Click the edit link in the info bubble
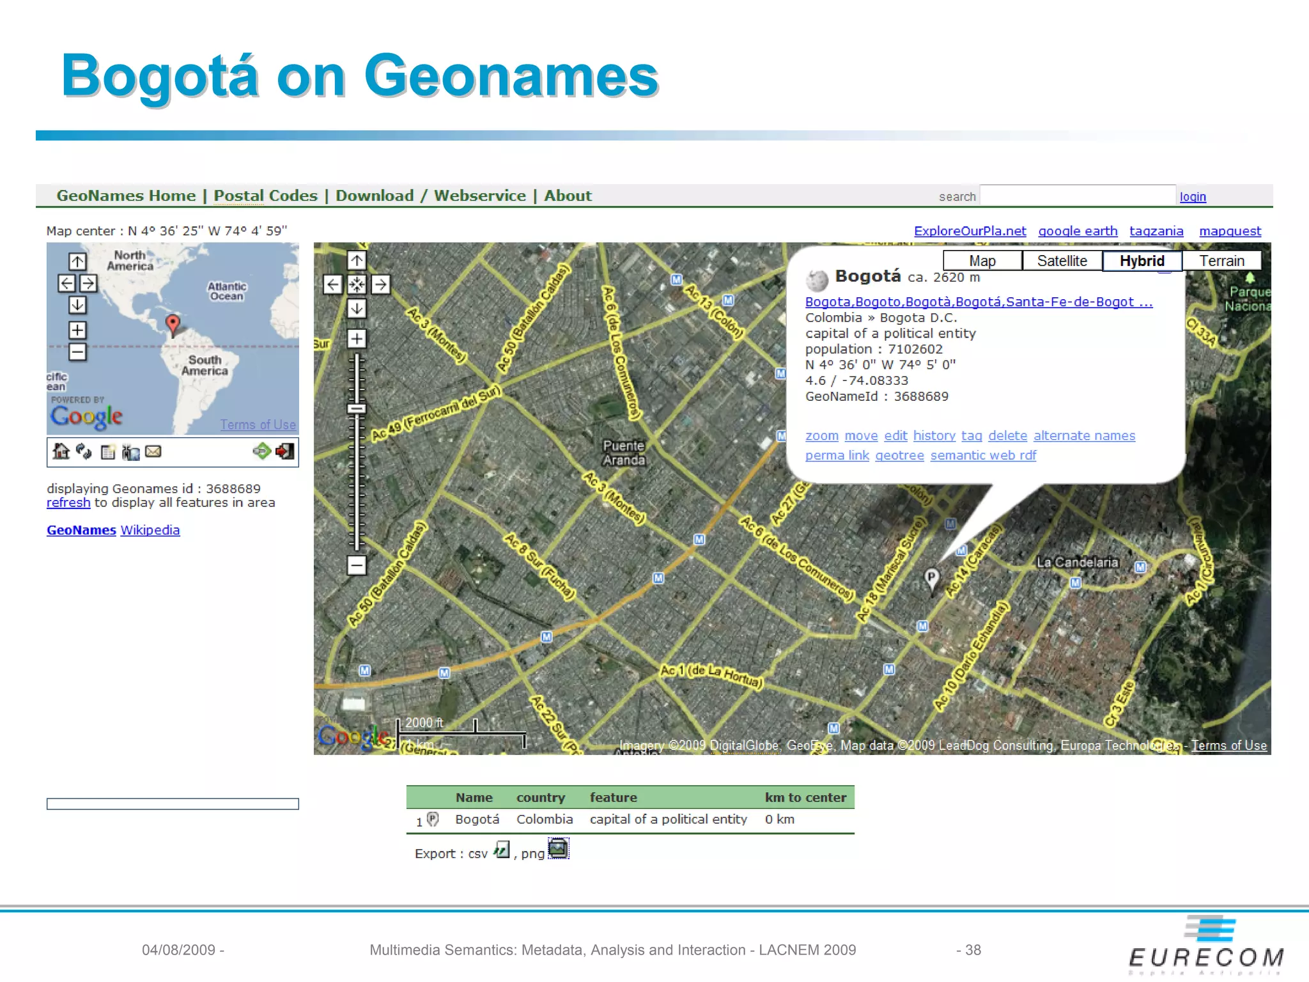Viewport: 1309px width, 982px height. [895, 435]
